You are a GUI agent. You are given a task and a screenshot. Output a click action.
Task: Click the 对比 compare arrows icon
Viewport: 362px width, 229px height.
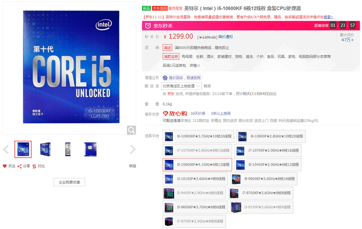pos(34,166)
